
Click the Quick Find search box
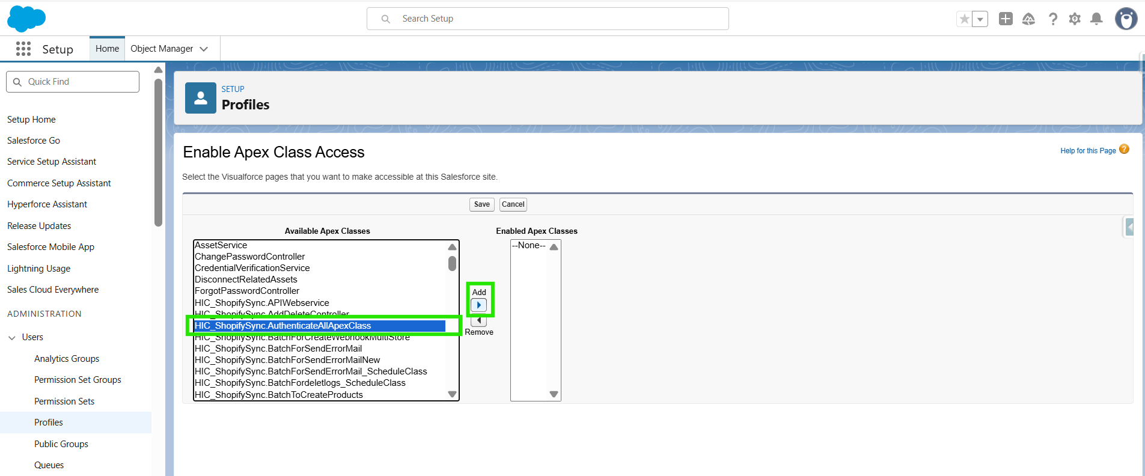point(73,82)
